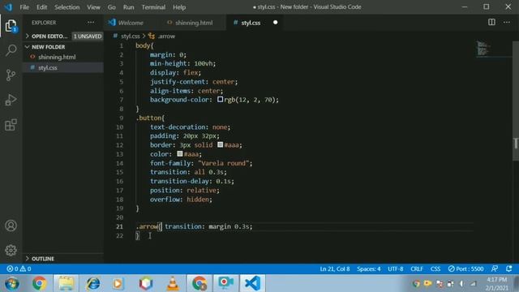The image size is (519, 292).
Task: Change file encoding UTF-8
Action: pos(395,268)
